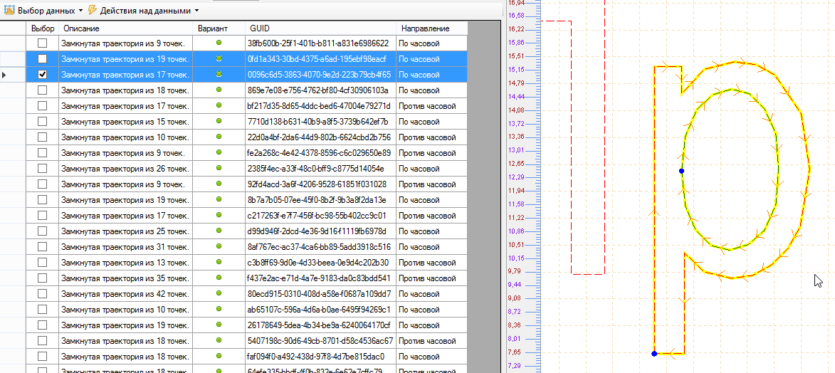Image resolution: width=835 pixels, height=373 pixels.
Task: Click the green variant dot for GUID ab65107c
Action: 219,309
